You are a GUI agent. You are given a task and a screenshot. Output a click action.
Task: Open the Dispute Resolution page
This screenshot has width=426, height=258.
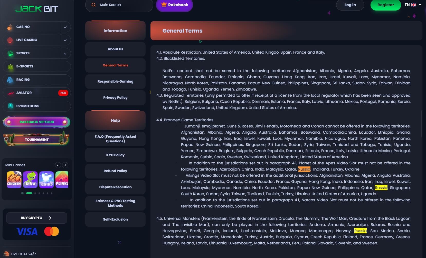point(115,187)
